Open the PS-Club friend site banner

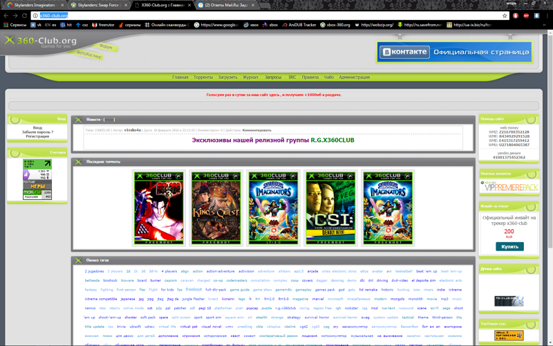[x=509, y=301]
